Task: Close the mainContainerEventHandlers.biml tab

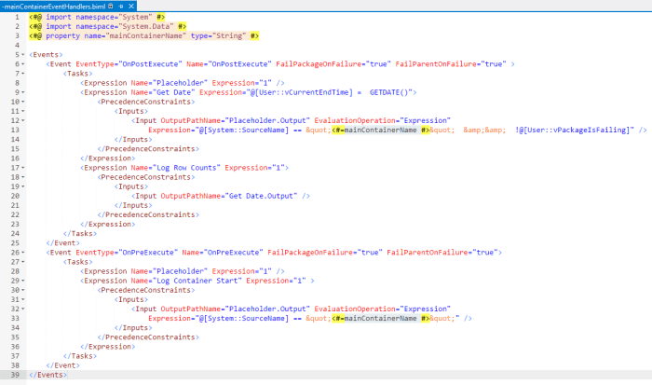Action: coord(131,7)
